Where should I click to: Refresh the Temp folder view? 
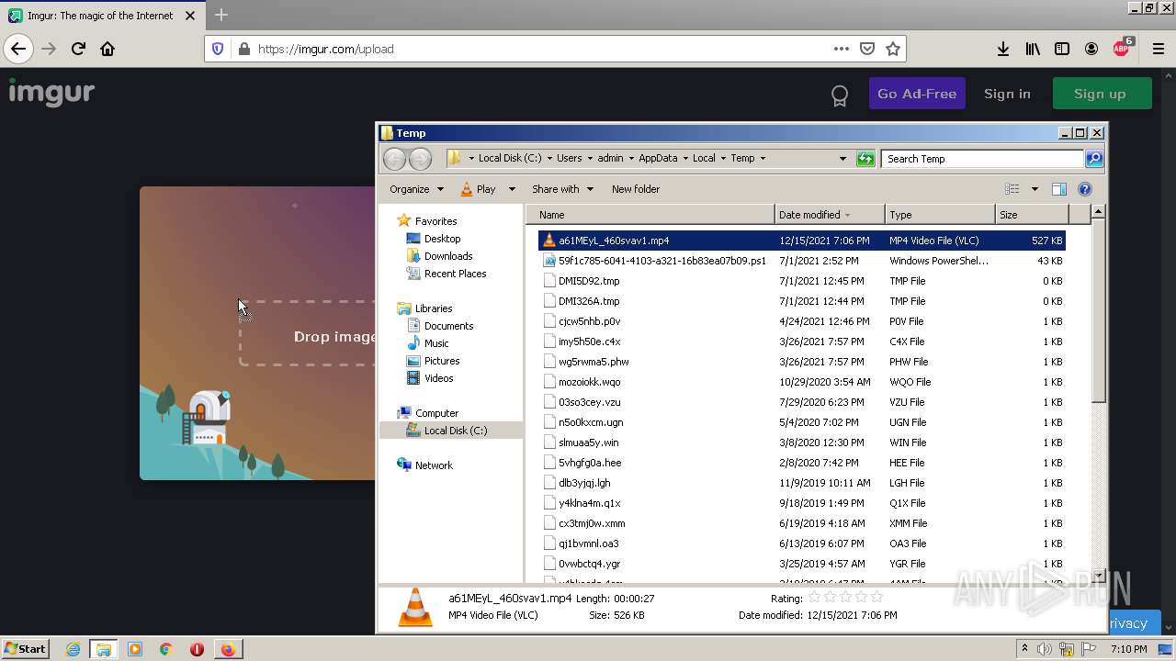pos(865,159)
